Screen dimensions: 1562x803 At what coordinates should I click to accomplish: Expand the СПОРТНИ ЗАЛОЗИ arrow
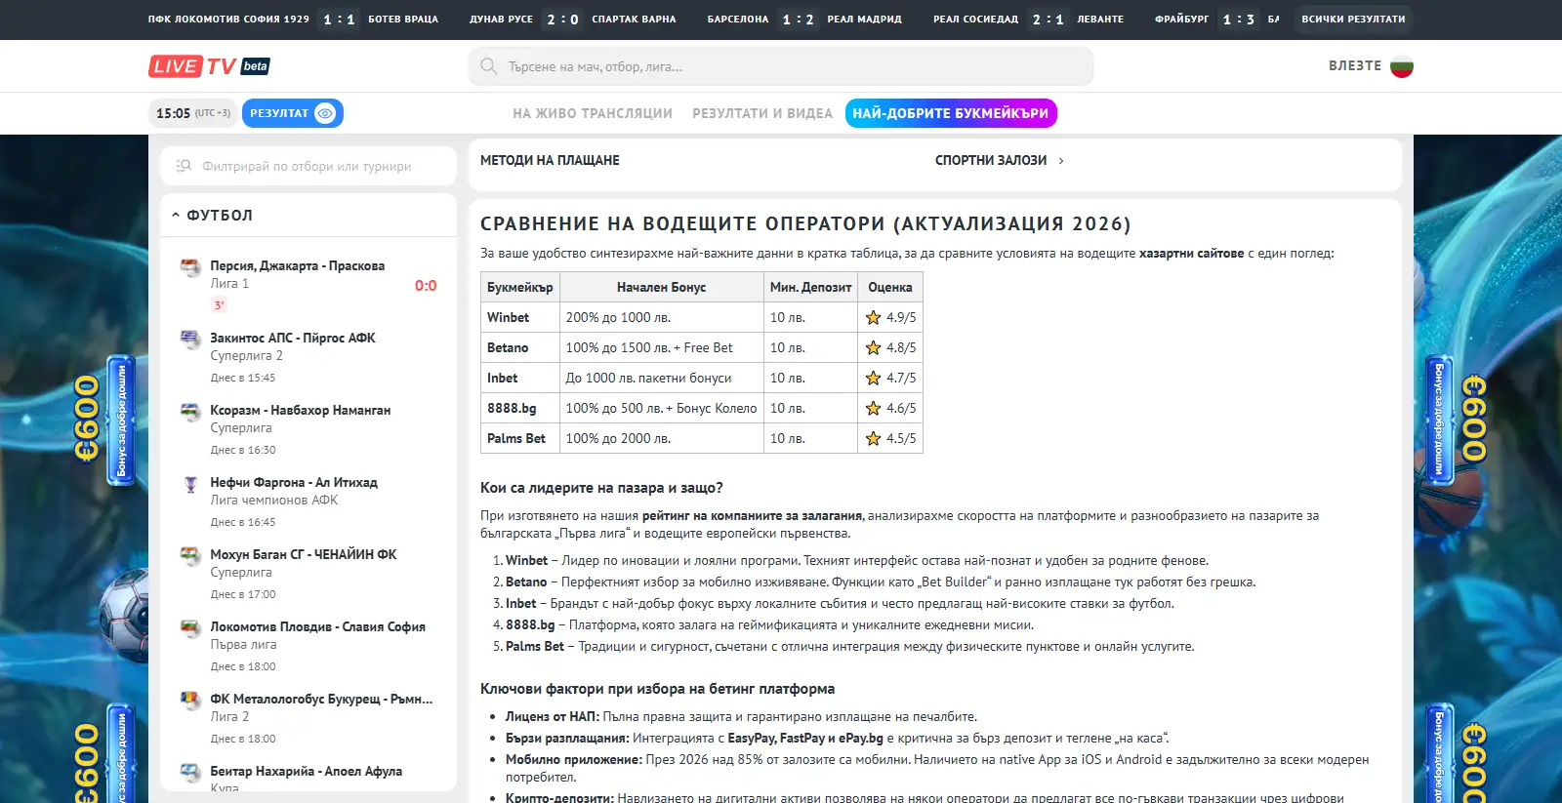point(1061,161)
